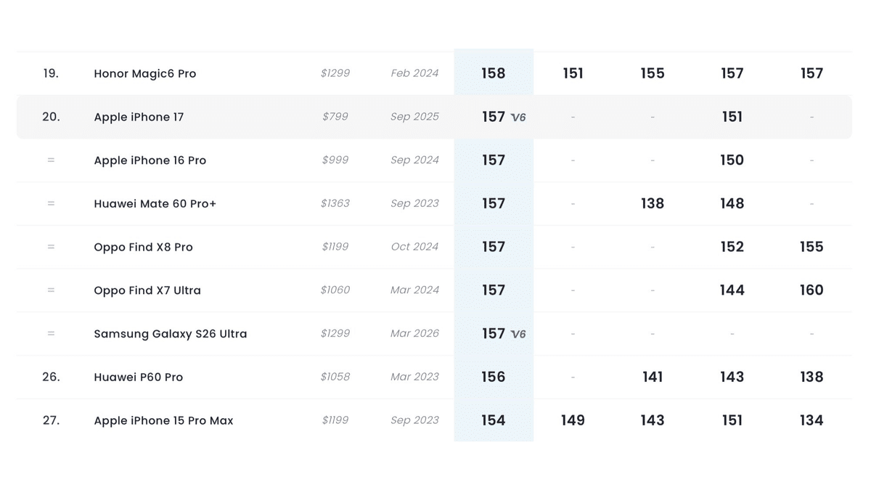871x490 pixels.
Task: Select Samsung Galaxy S26 Ultra entry
Action: point(171,334)
